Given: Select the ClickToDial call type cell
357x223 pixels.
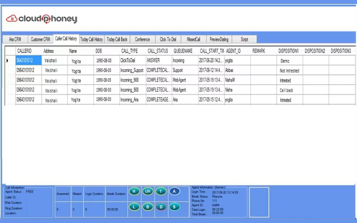Looking at the screenshot, I should 133,60.
